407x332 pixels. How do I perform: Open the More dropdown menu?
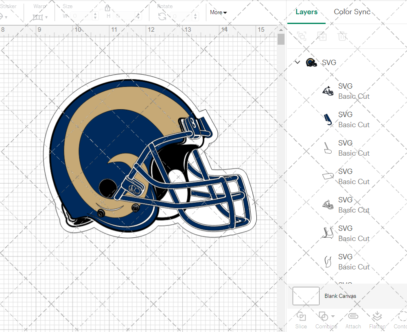tap(218, 13)
